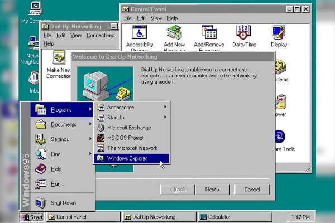Viewport: 335px width, 223px height.
Task: Open Modems icon in Control Panel
Action: pyautogui.click(x=281, y=71)
